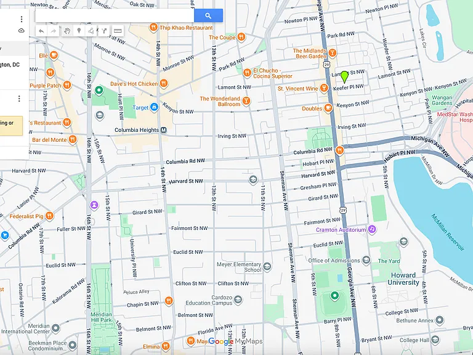This screenshot has height=355, width=473.
Task: Click the Cramton Auditorium purple pin
Action: click(x=372, y=229)
